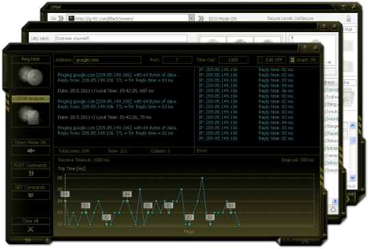This screenshot has height=249, width=369.
Task: Toggle the Graph ON checkbox
Action: [292, 60]
